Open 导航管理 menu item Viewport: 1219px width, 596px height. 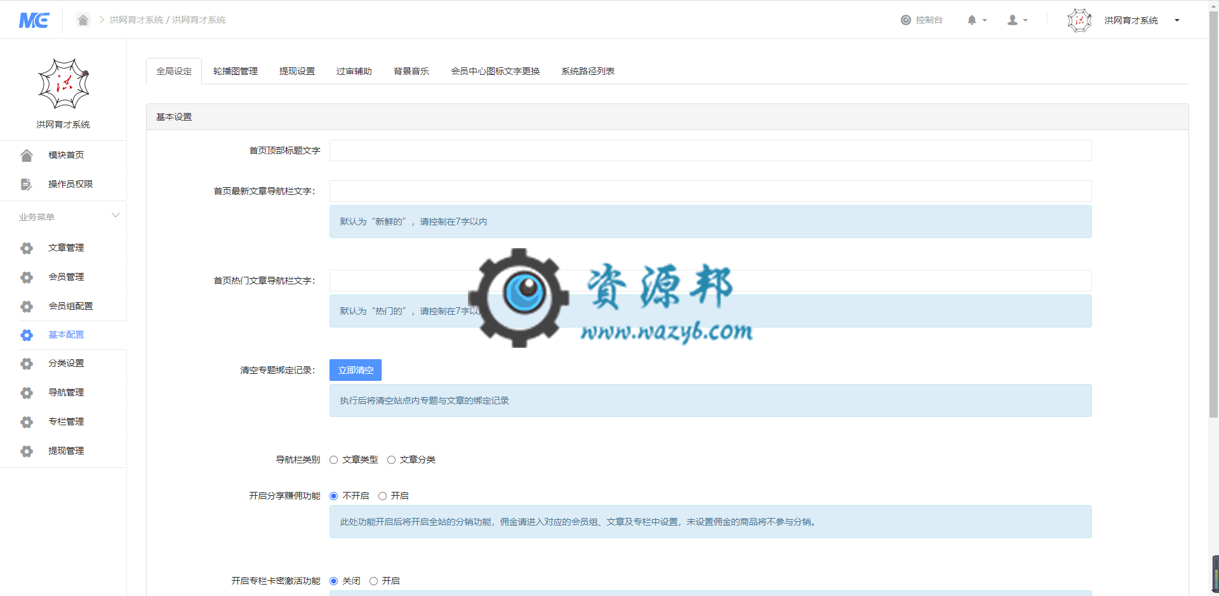pos(66,392)
